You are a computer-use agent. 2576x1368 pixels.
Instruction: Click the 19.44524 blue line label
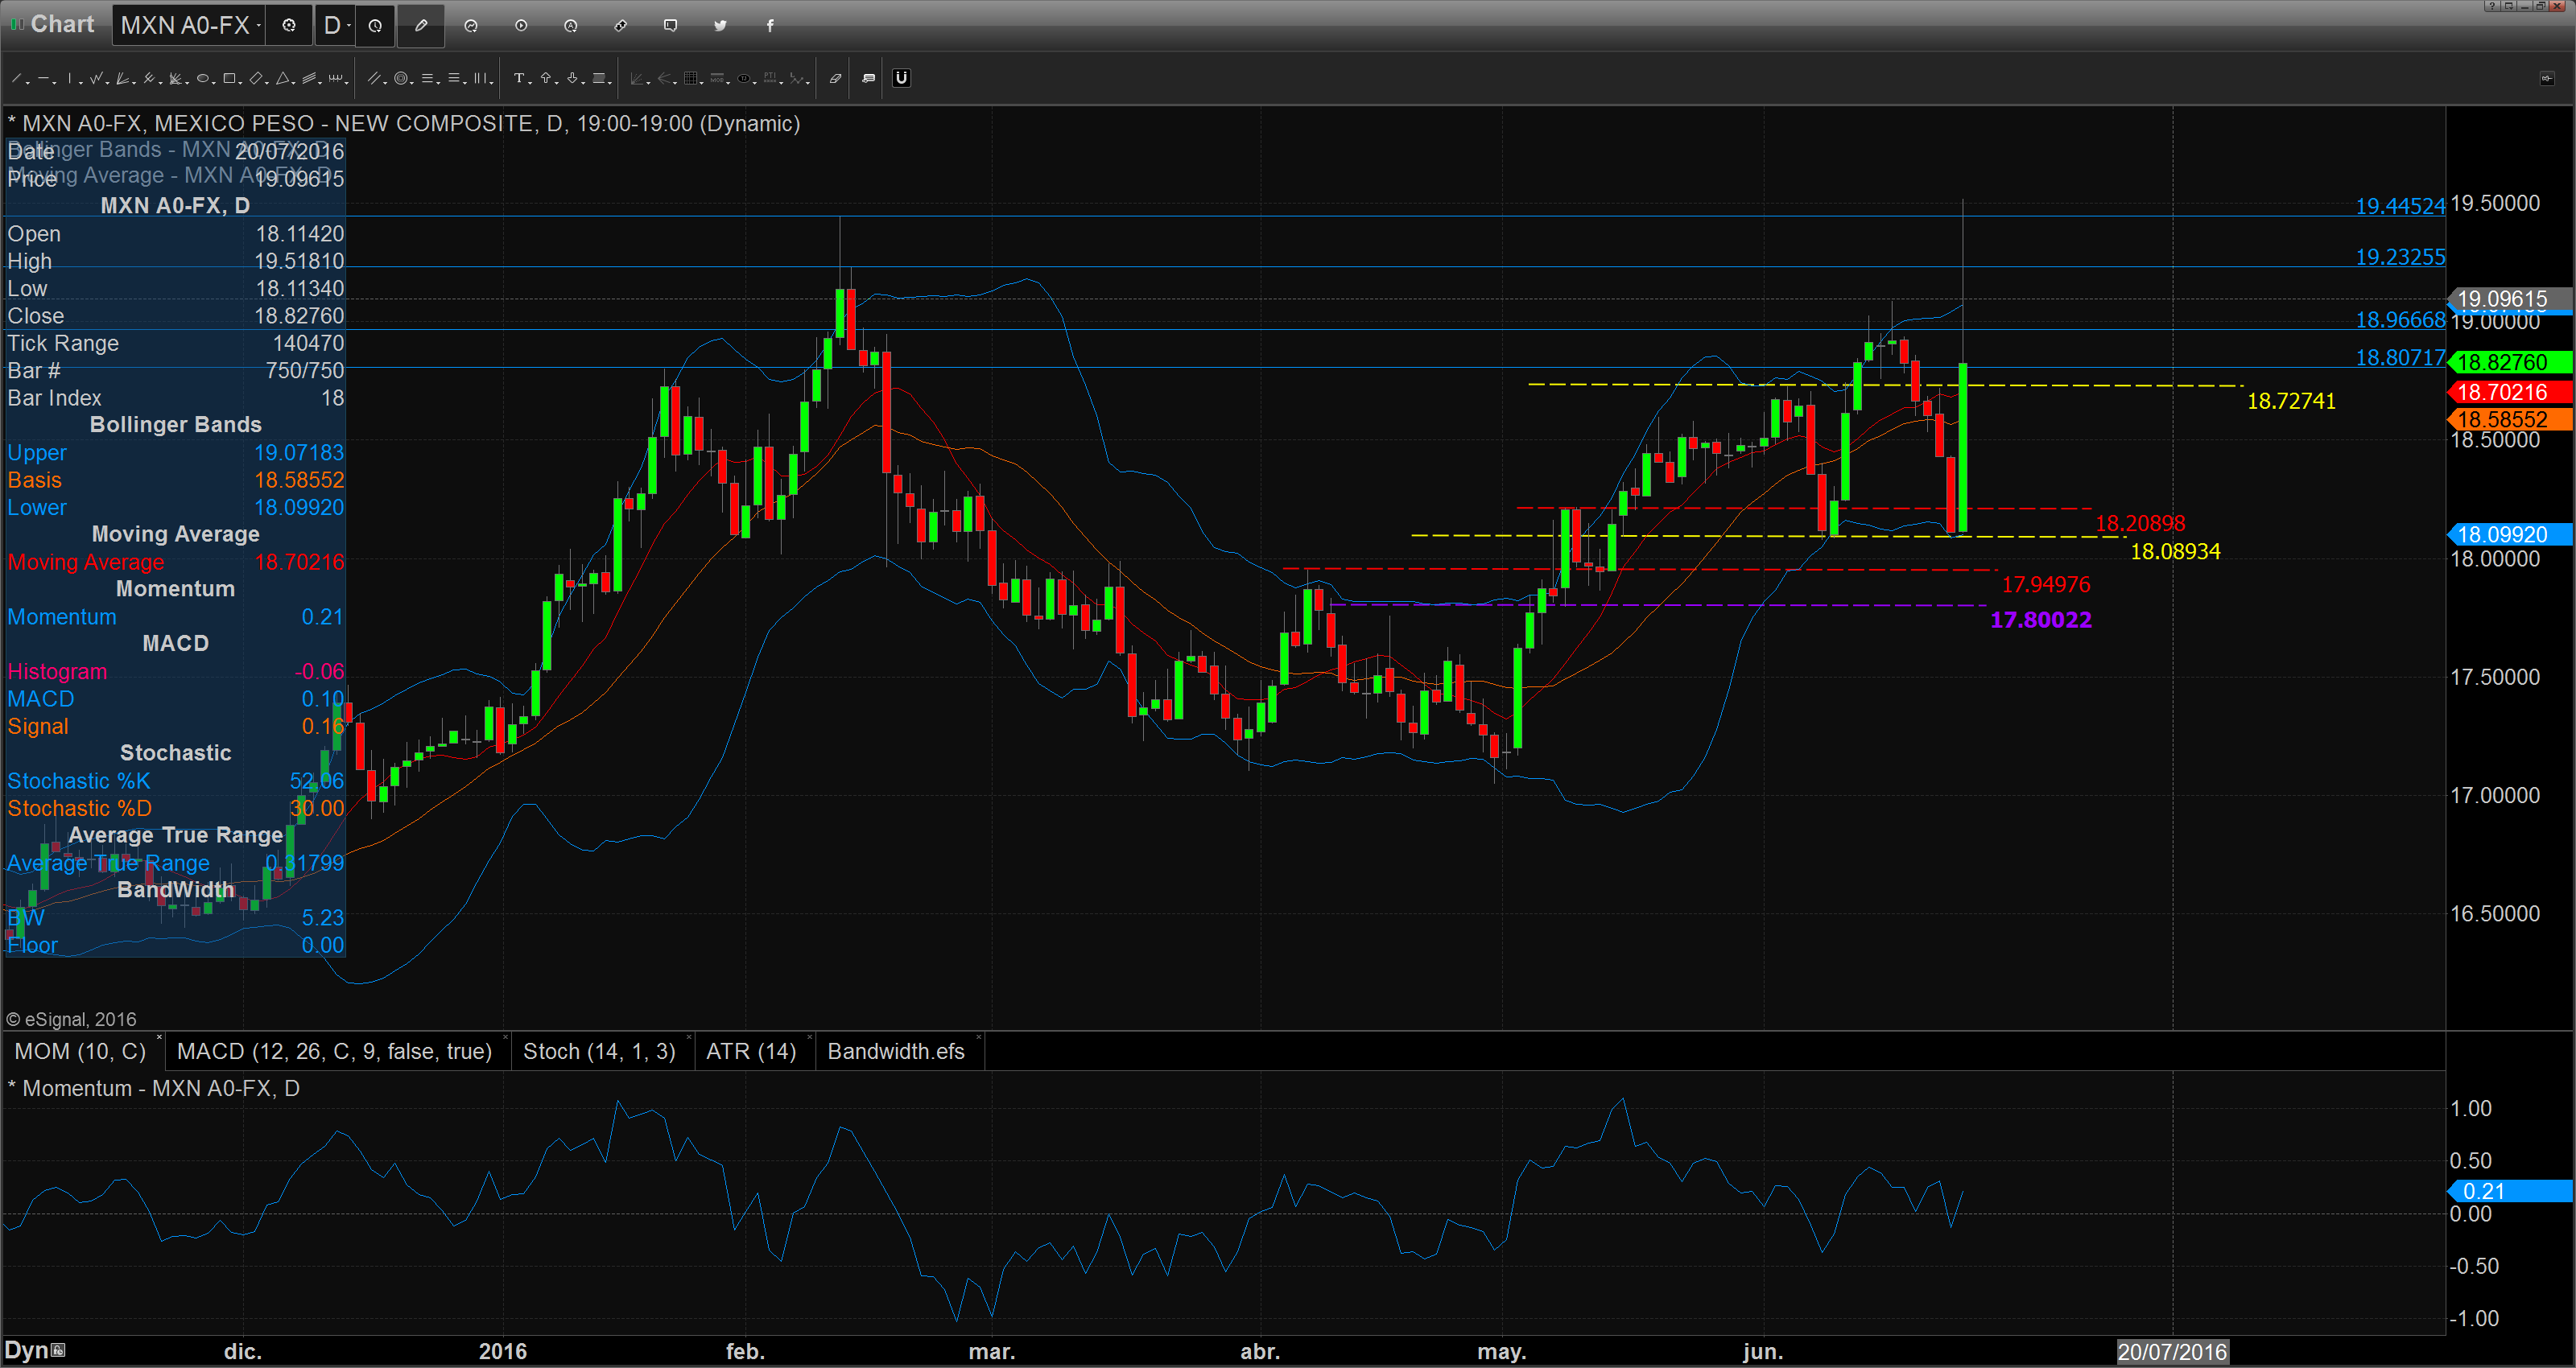click(2400, 206)
